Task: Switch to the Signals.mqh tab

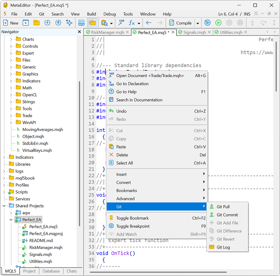Action: click(194, 32)
